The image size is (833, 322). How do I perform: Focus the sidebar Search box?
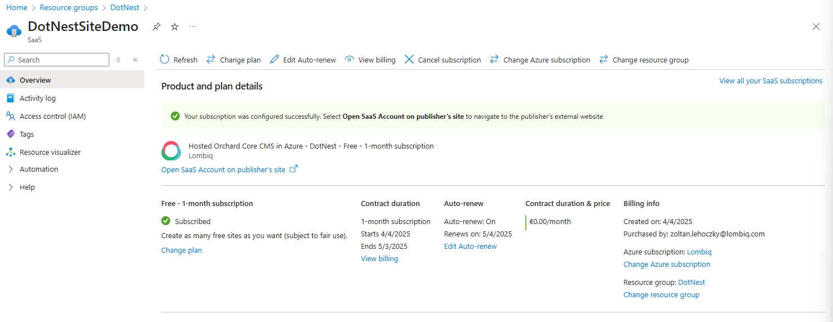point(56,60)
